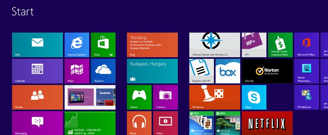Viewport: 328px width, 135px height.
Task: Open Savings Center Featured Offers tile
Action: pyautogui.click(x=280, y=45)
